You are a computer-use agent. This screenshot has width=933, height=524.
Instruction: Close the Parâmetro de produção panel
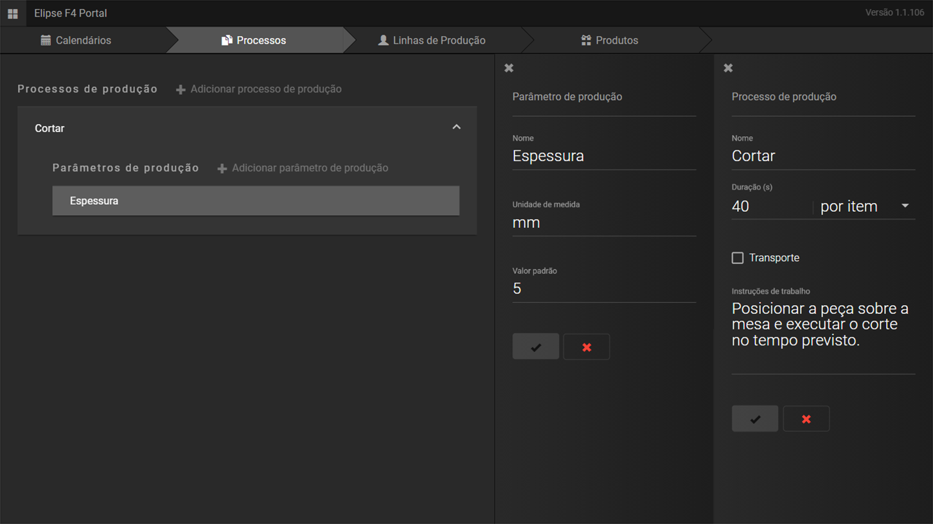509,68
